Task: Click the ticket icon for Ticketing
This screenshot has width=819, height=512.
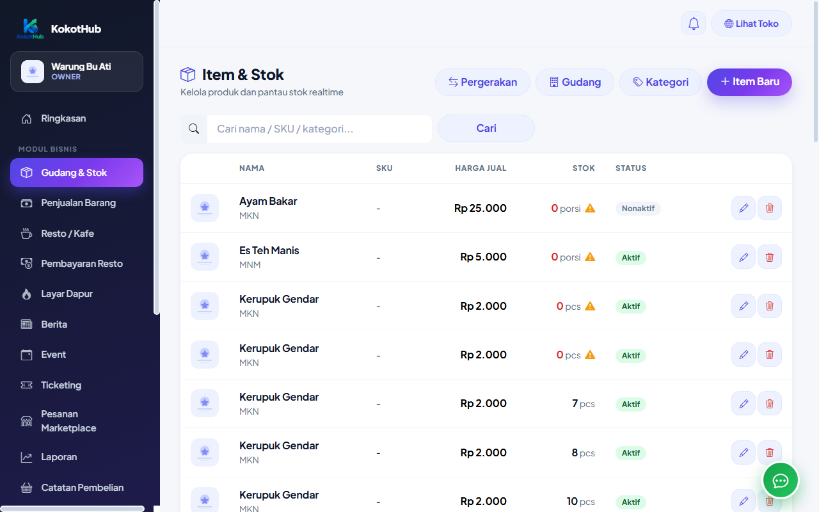Action: click(26, 385)
